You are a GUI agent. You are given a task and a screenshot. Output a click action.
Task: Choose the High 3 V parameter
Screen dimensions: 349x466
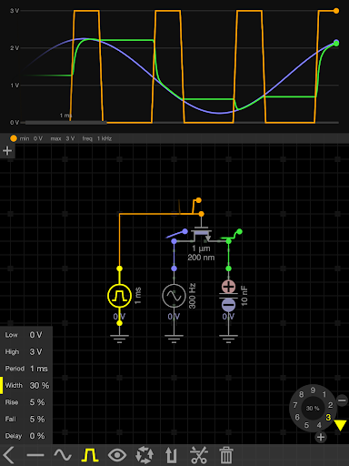(x=26, y=351)
